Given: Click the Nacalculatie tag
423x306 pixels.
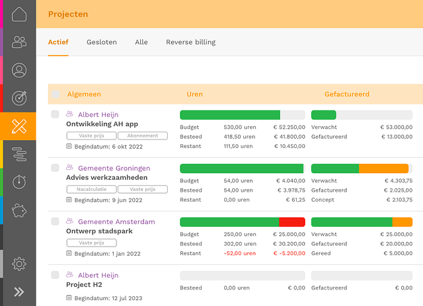Looking at the screenshot, I should point(91,189).
